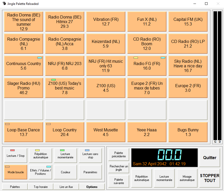Play the Radio Donna The sound of summer jingle
The width and height of the screenshot is (224, 191).
tap(24, 22)
